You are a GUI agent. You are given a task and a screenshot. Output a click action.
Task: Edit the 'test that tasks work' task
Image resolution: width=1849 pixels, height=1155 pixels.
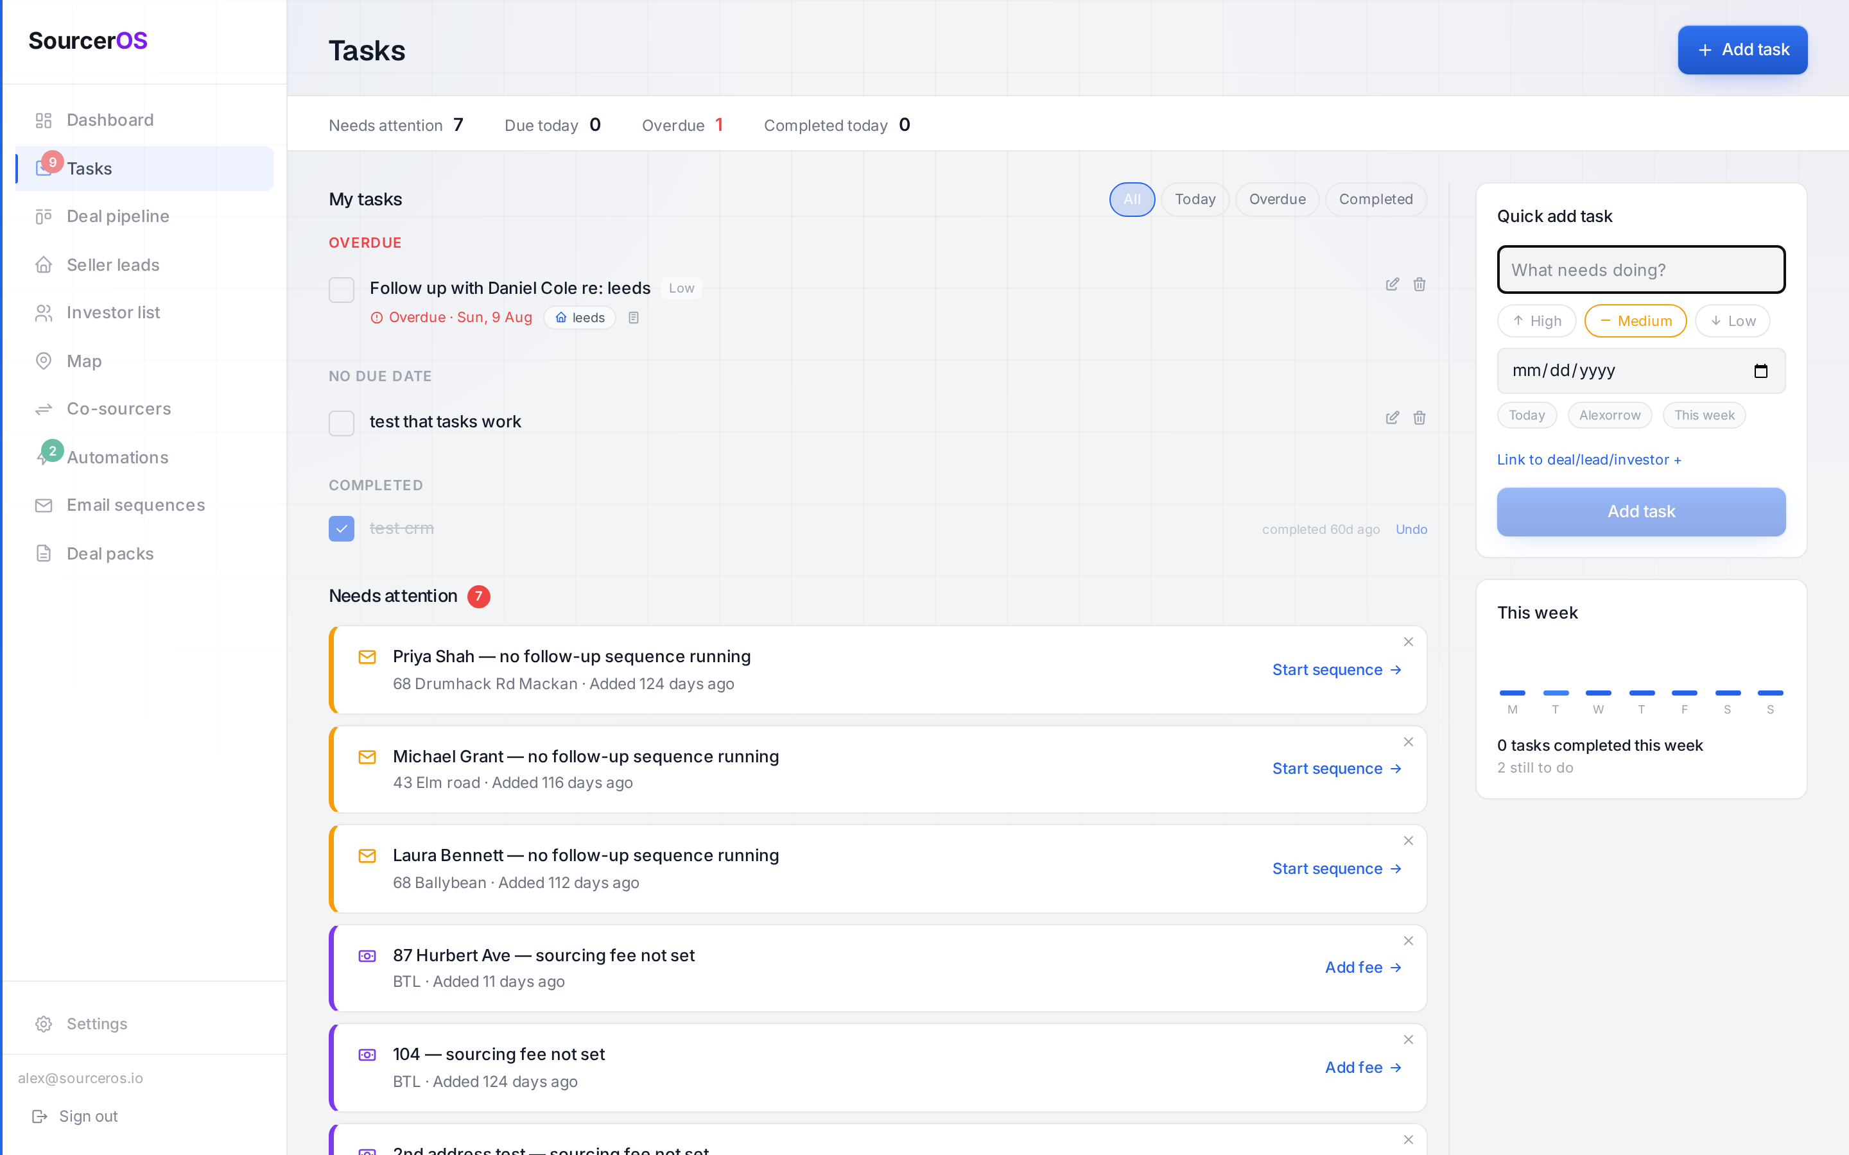[x=1392, y=418]
